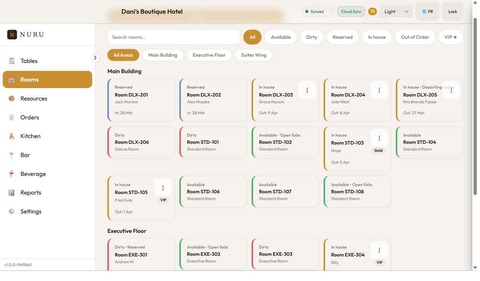Click the Cloud Sync button
This screenshot has width=480, height=281.
351,12
